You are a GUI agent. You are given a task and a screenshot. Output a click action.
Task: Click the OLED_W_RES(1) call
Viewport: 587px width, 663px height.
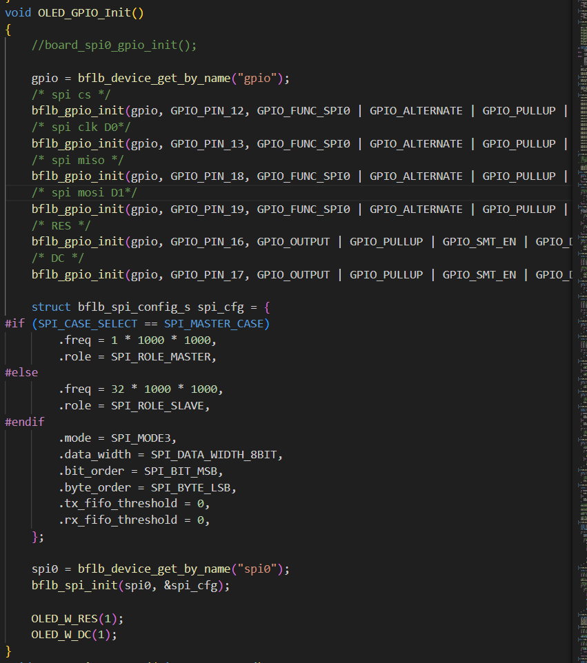77,619
